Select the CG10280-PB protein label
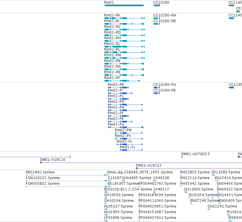This screenshot has height=222, width=242. [164, 90]
